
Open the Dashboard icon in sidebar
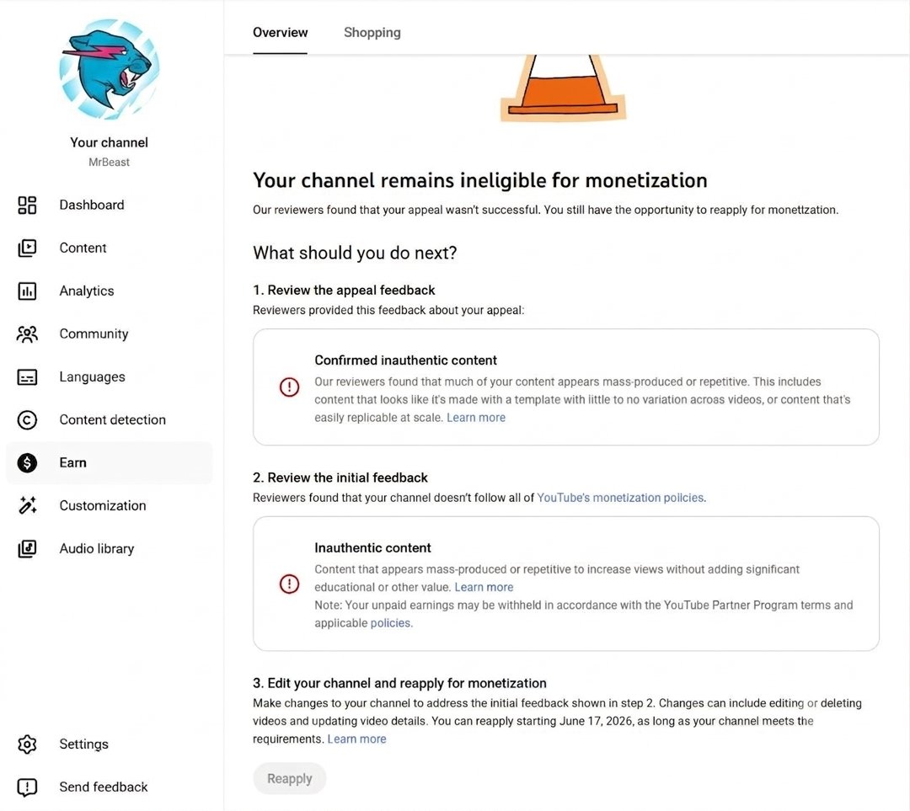click(x=27, y=205)
